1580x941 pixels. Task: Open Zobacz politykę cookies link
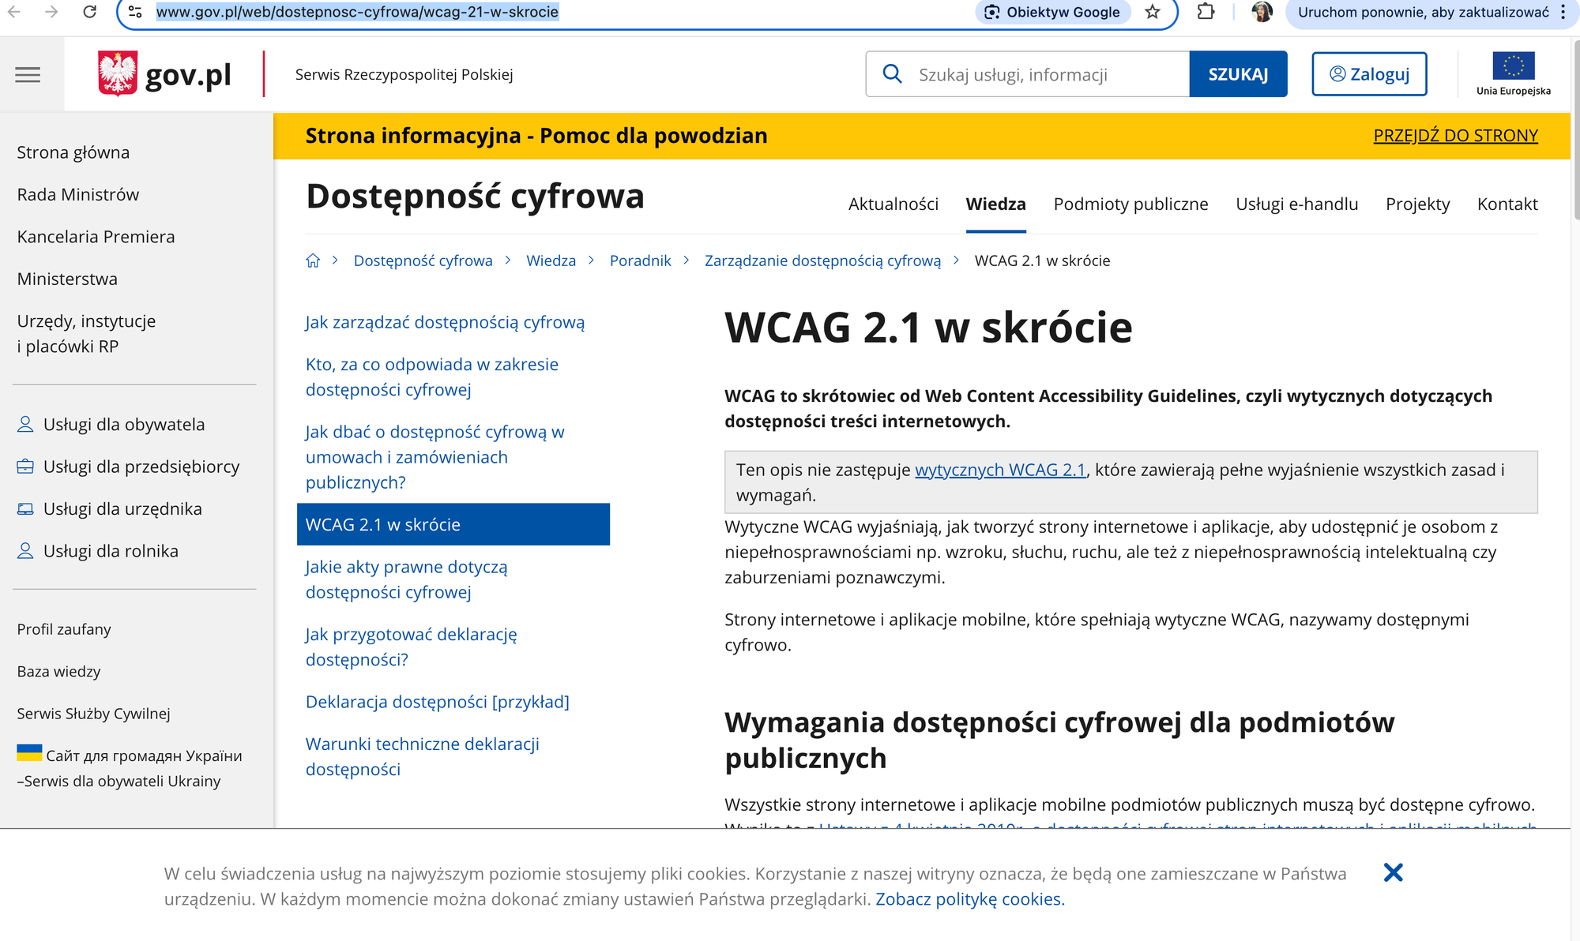click(970, 899)
